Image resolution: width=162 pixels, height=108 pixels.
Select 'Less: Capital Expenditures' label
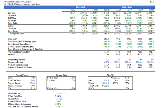point(19,44)
